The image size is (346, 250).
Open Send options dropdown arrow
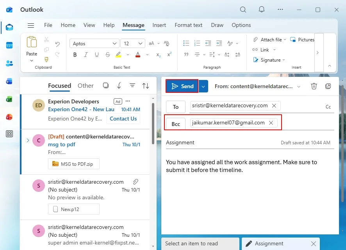pos(203,86)
